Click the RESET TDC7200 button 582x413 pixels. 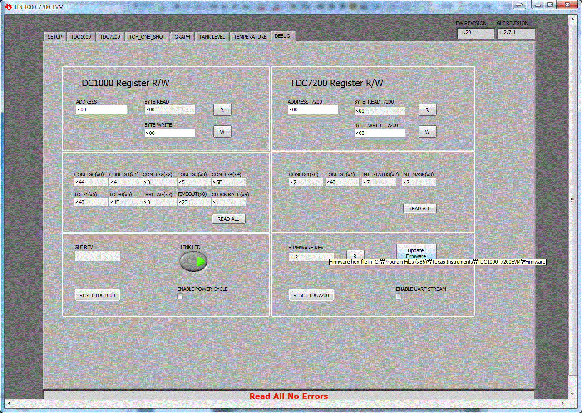click(x=311, y=295)
